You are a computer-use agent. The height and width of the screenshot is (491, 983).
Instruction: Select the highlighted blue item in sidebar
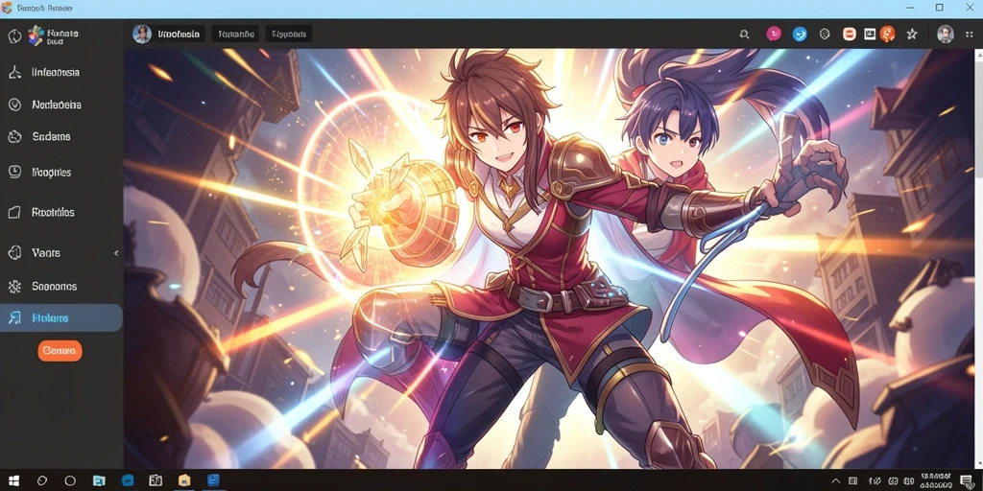61,318
